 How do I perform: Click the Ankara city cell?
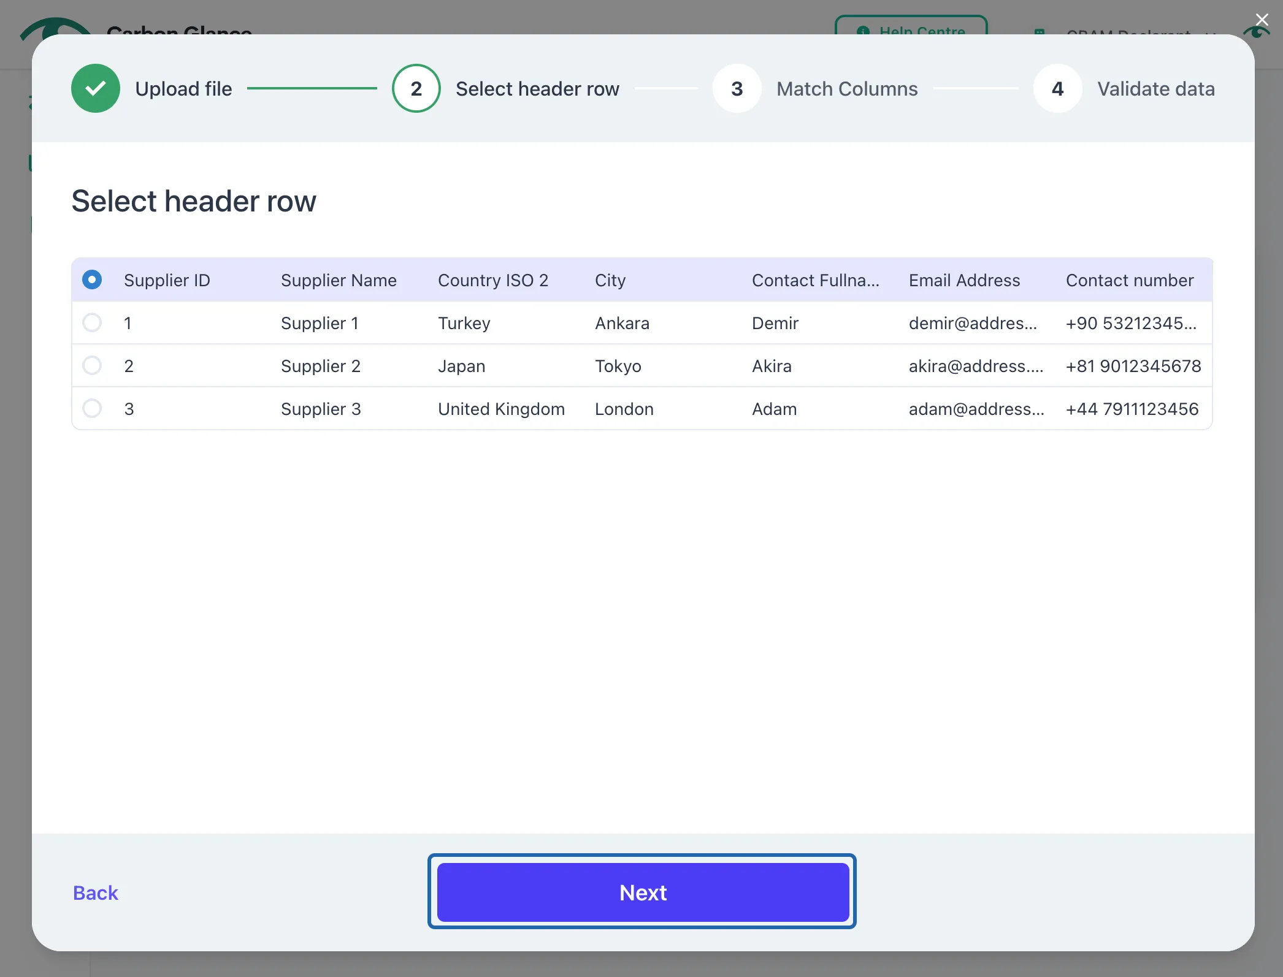pos(622,323)
